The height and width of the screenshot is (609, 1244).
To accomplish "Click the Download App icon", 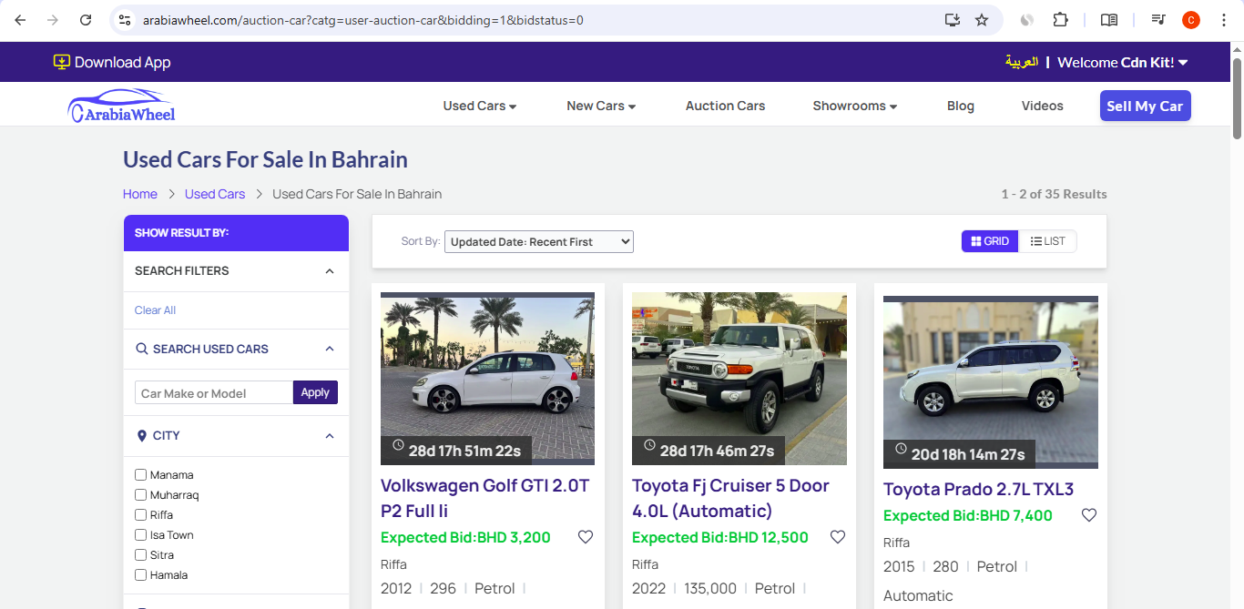I will (62, 62).
